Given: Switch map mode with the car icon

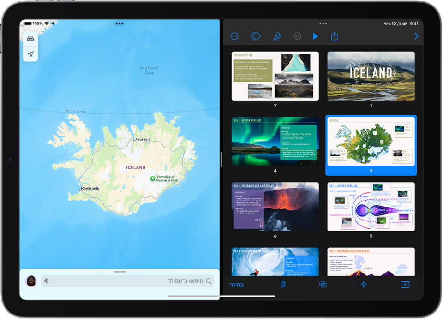Looking at the screenshot, I should [x=30, y=39].
